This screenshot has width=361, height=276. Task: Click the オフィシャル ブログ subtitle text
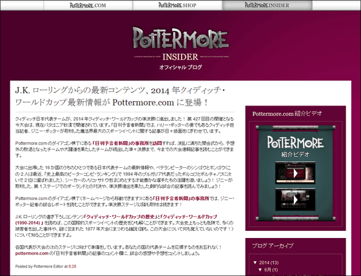[x=180, y=68]
